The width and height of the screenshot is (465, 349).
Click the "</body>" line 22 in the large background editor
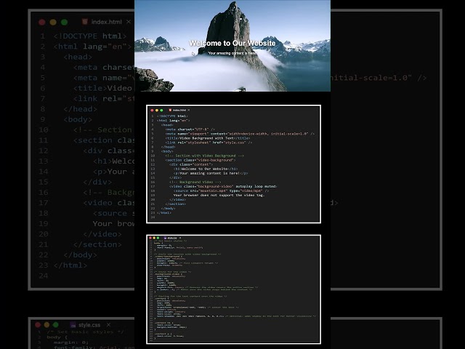point(81,255)
